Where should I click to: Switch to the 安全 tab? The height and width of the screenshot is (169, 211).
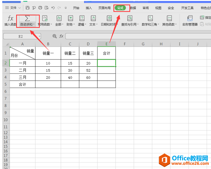click(171, 8)
